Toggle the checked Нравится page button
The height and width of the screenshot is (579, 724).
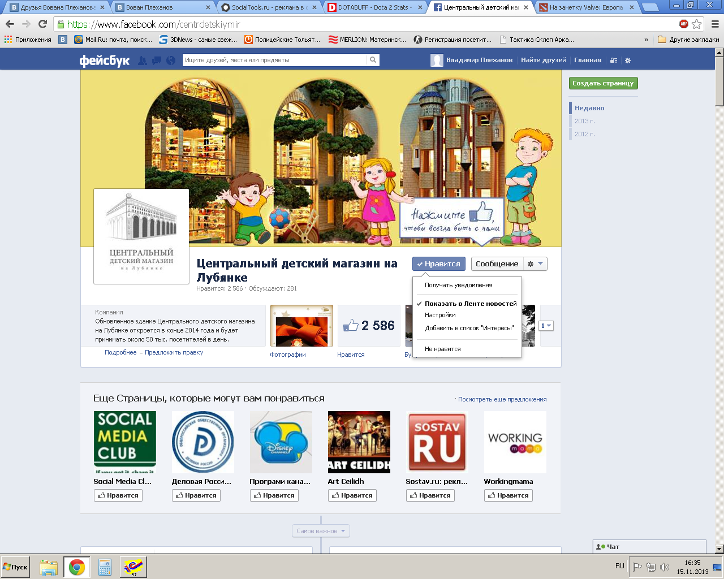point(439,264)
